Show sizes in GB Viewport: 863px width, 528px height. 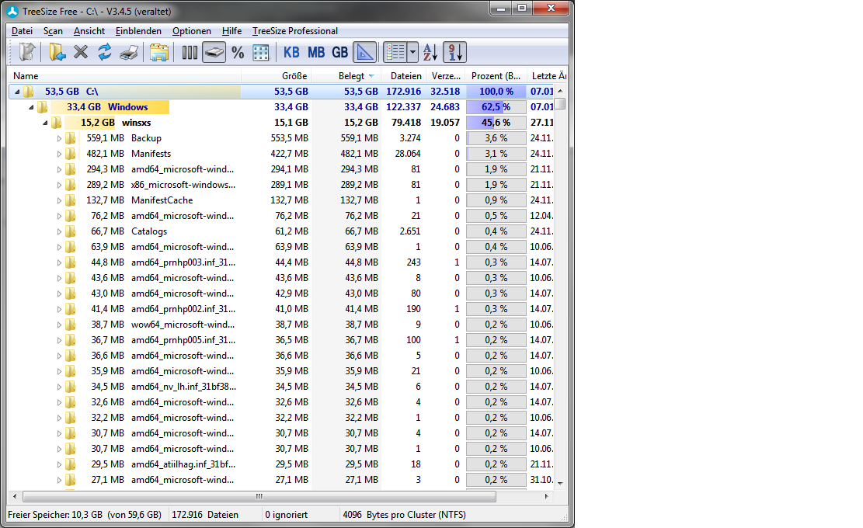339,52
